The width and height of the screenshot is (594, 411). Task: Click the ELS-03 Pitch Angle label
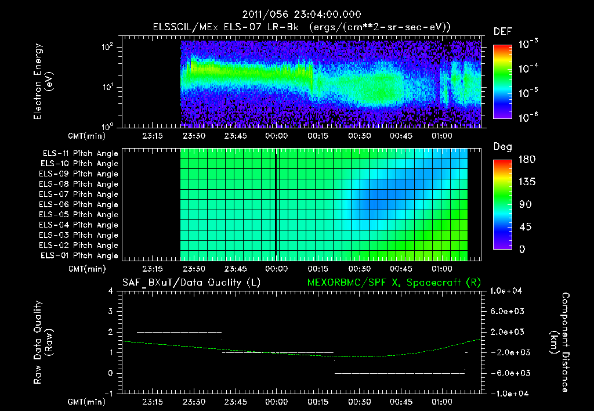pos(79,236)
